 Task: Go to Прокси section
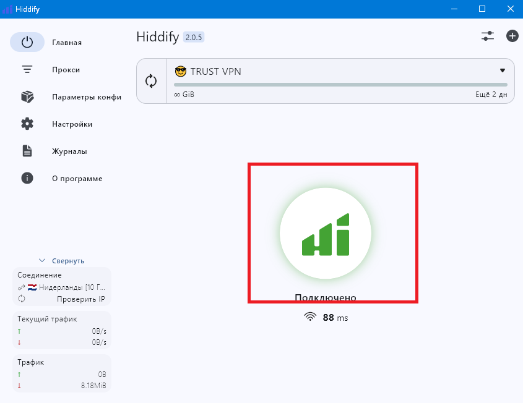pos(66,70)
